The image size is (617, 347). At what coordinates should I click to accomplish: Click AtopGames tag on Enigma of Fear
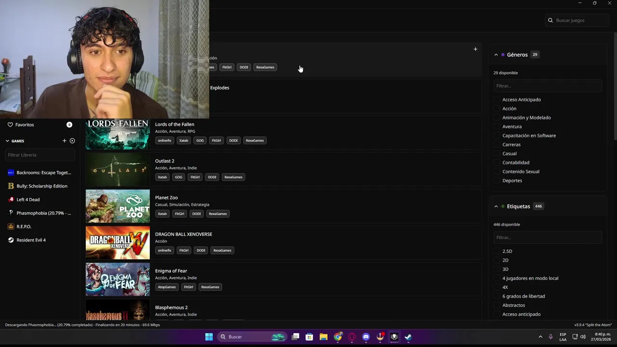click(x=167, y=287)
